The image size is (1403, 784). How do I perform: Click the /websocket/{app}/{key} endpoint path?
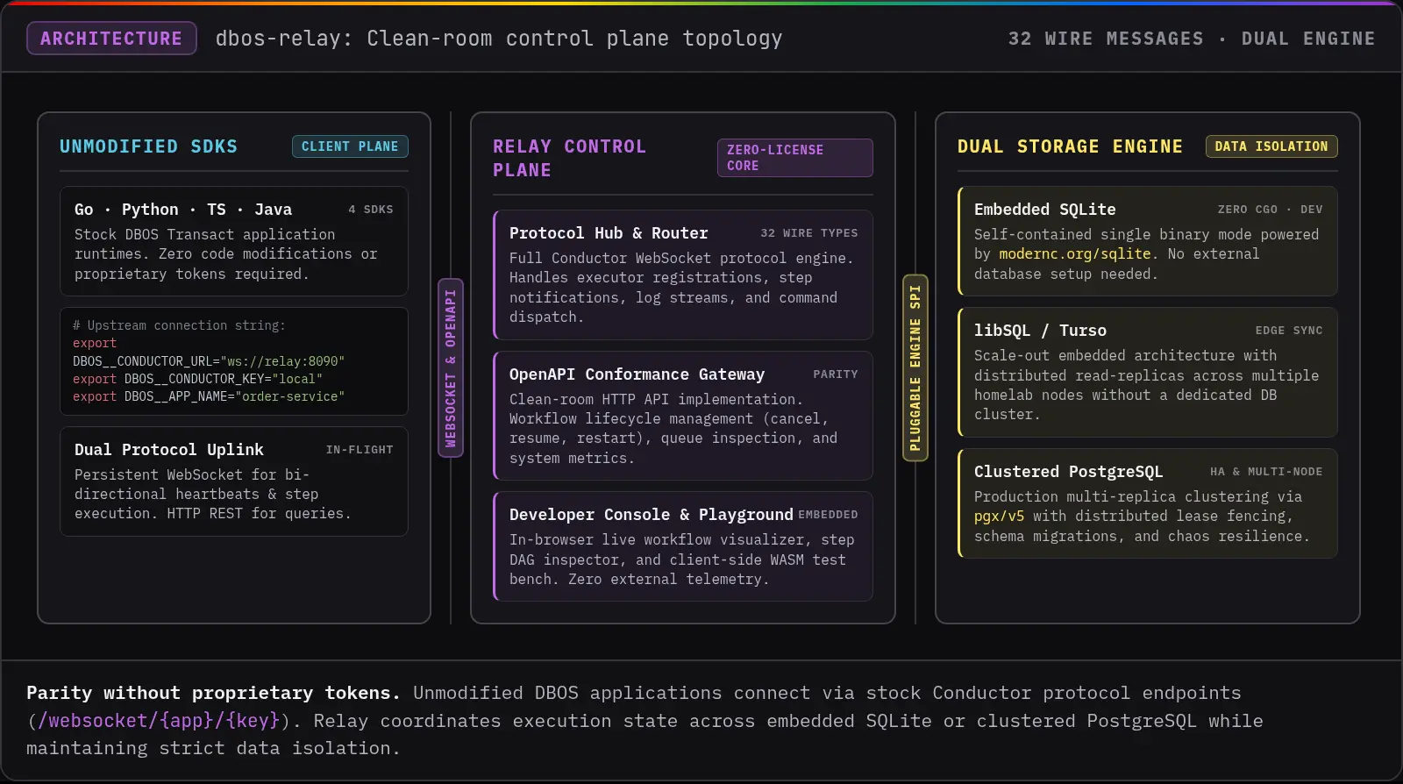pyautogui.click(x=159, y=721)
